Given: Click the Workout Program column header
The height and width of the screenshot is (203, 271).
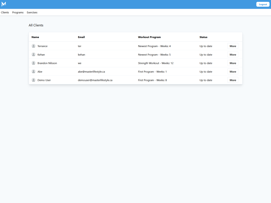Looking at the screenshot, I should pos(150,37).
